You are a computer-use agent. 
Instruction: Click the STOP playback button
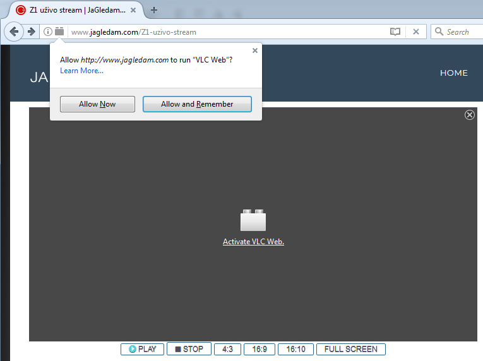click(x=189, y=349)
